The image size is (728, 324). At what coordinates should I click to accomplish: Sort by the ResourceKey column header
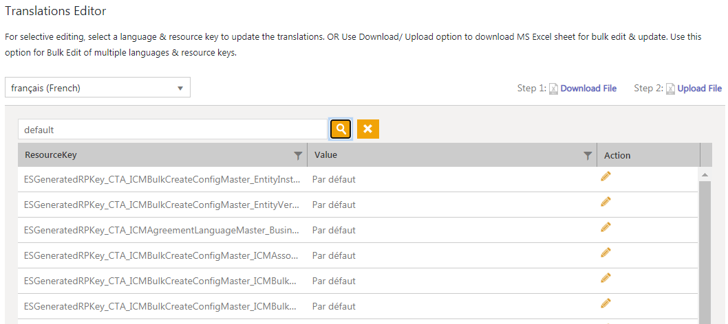point(51,155)
